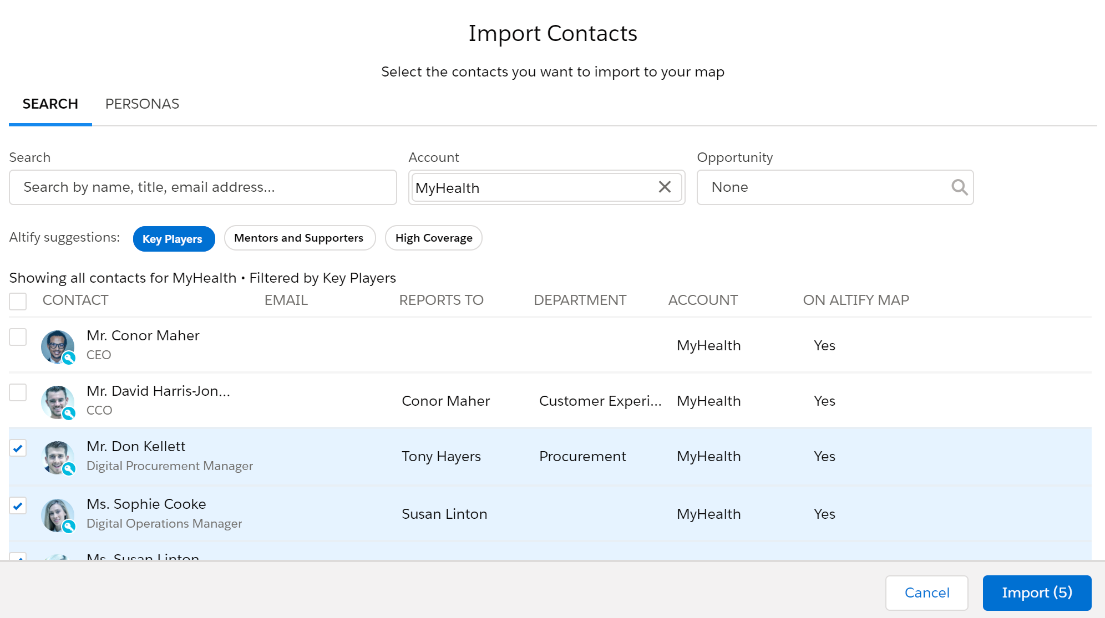Click Sophie Cooke's profile photo

[57, 515]
